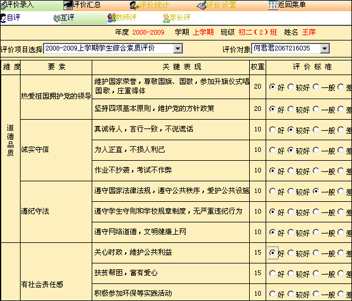352x301 pixels.
Task: Click the 教师评 teacher icon
Action: click(112, 18)
